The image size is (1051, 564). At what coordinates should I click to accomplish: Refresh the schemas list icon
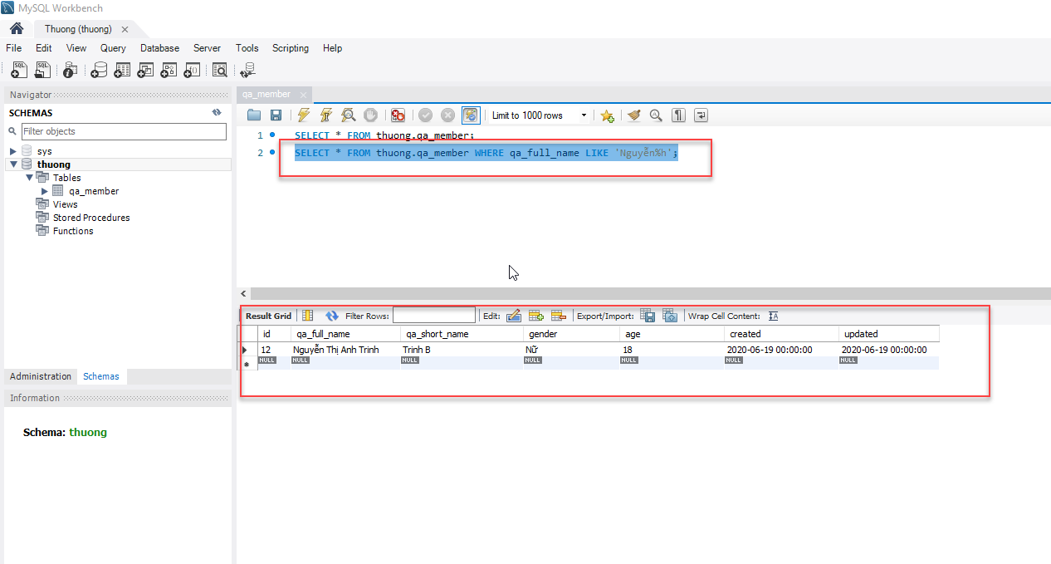pyautogui.click(x=217, y=112)
